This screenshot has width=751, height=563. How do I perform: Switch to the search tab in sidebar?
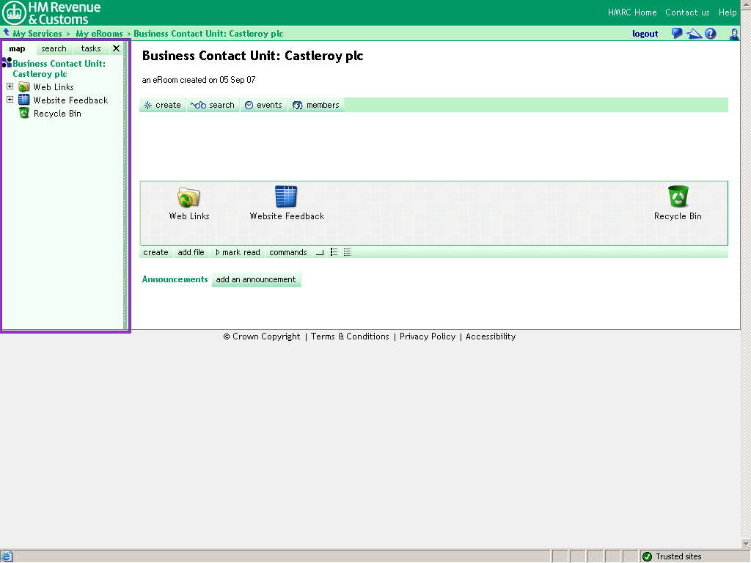54,48
